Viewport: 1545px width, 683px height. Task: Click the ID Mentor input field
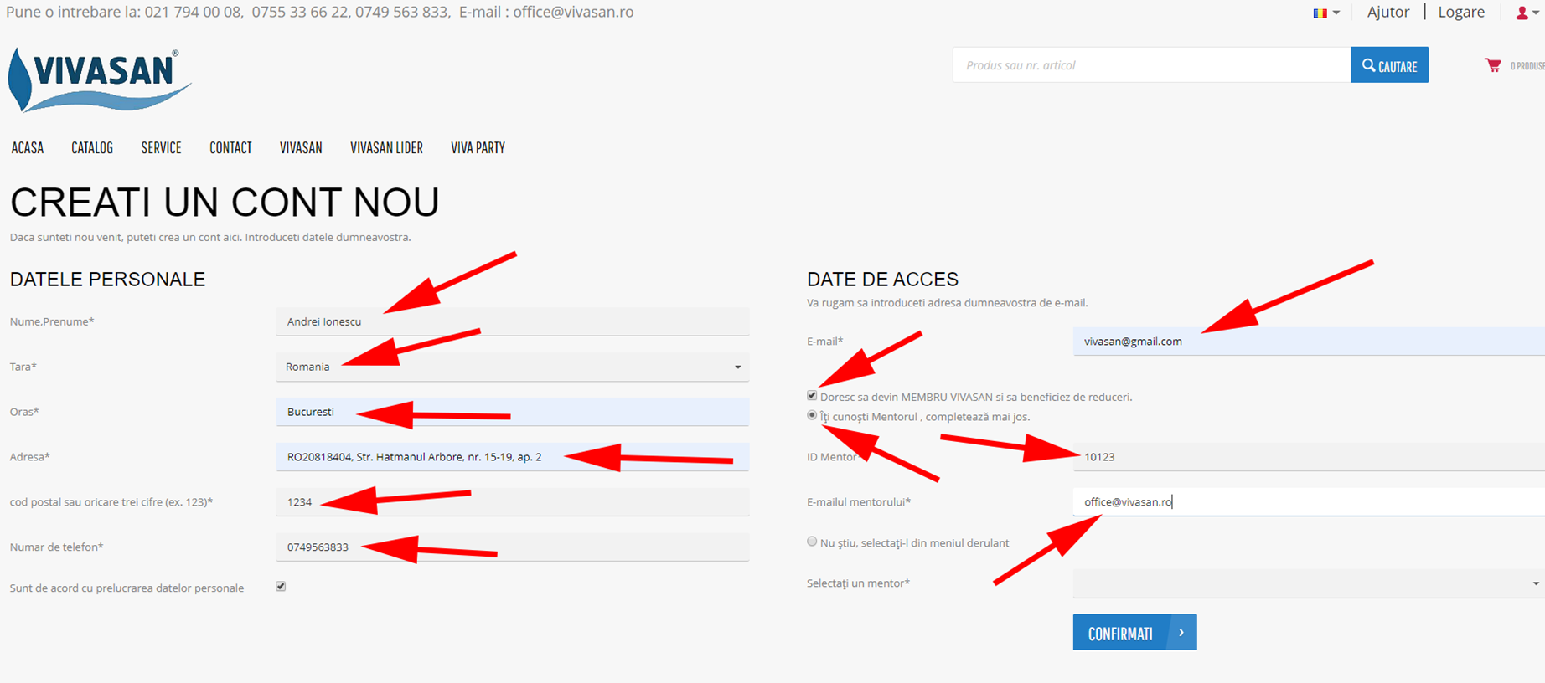1309,457
